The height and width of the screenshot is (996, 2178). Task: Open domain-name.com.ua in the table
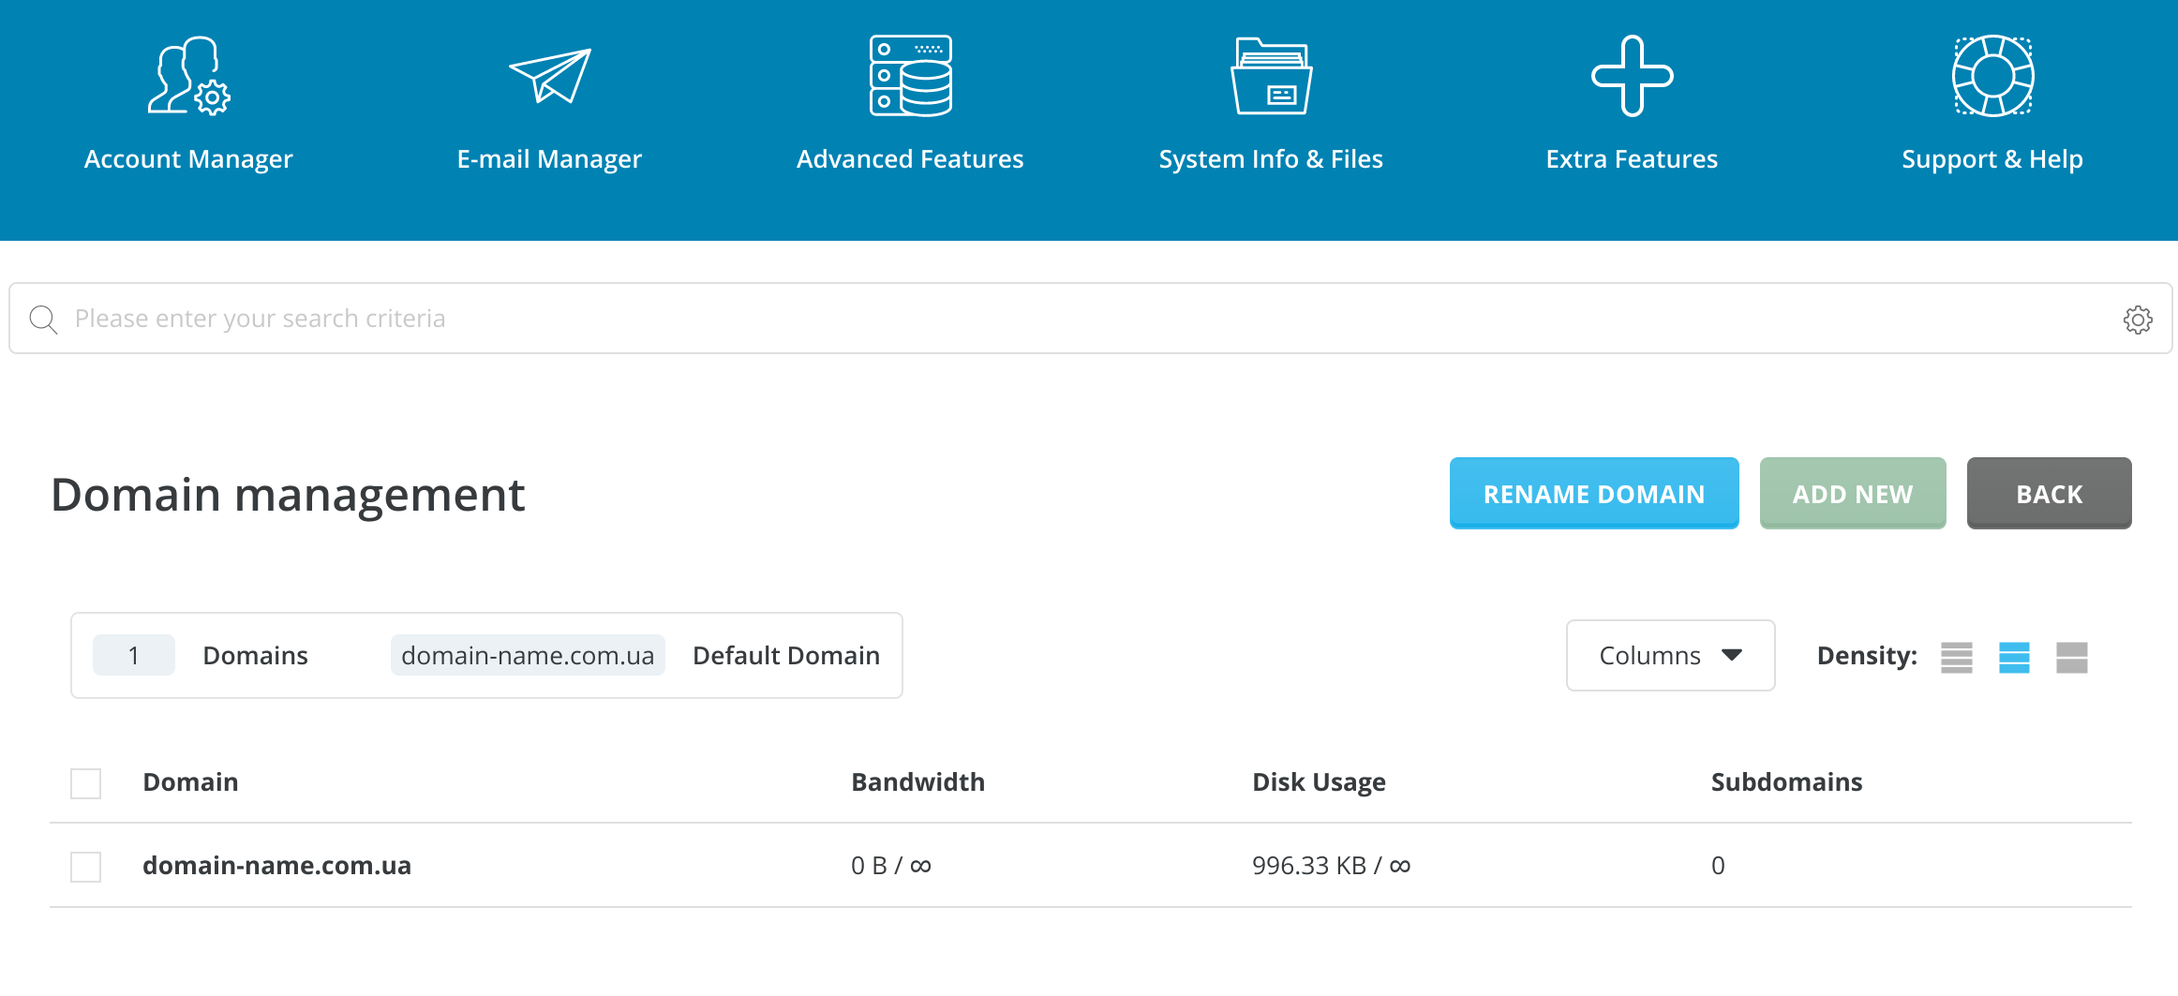coord(276,866)
